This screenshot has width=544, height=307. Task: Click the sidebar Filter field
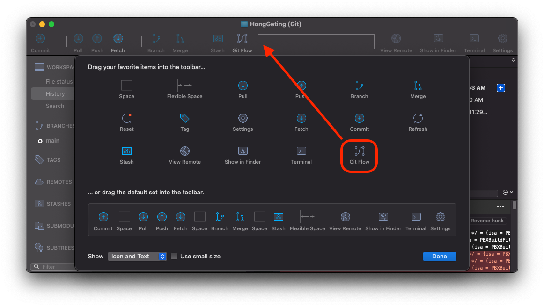click(x=53, y=266)
